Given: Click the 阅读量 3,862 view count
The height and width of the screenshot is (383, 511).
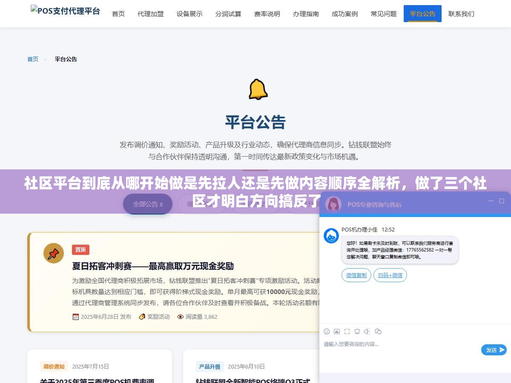Looking at the screenshot, I should pyautogui.click(x=201, y=317).
